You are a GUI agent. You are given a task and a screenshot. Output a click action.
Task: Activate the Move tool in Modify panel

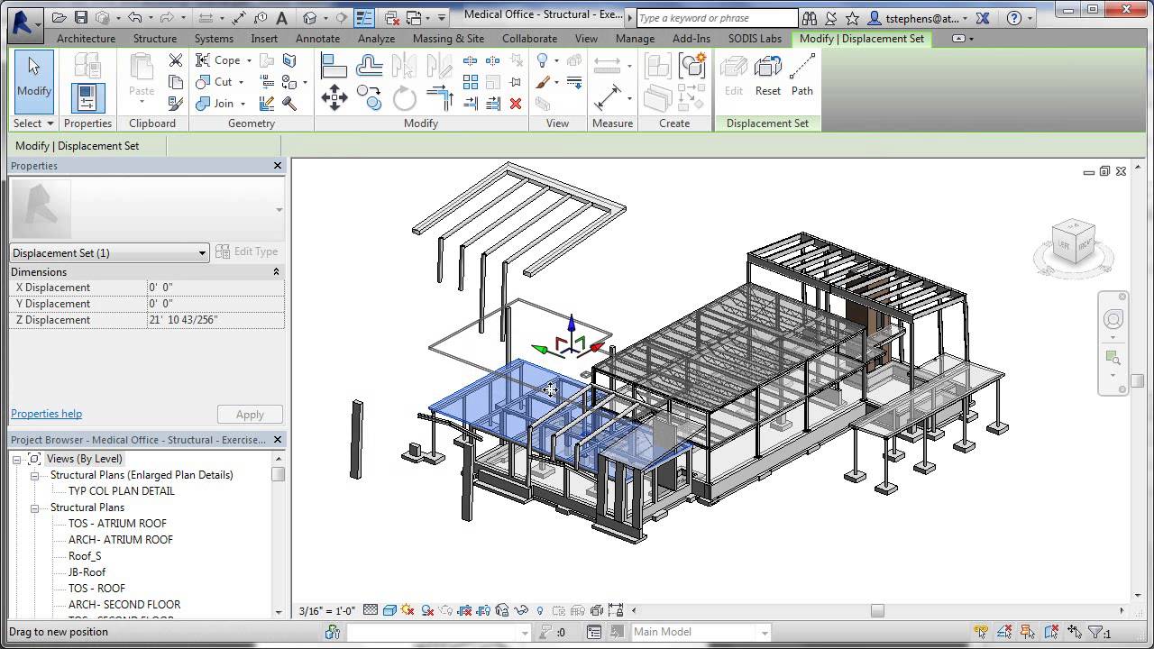(x=334, y=97)
